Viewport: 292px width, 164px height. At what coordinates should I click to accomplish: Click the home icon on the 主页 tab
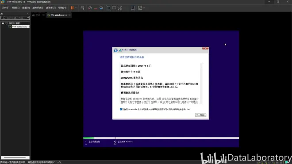34,15
